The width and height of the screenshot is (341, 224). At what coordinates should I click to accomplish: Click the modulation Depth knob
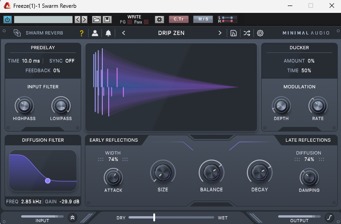pyautogui.click(x=281, y=106)
